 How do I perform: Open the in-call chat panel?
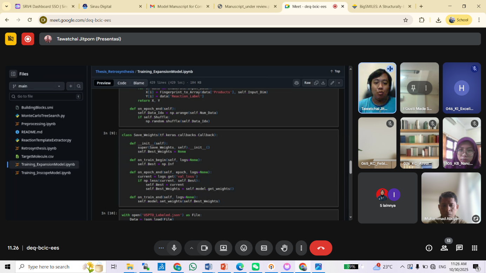[x=459, y=248]
